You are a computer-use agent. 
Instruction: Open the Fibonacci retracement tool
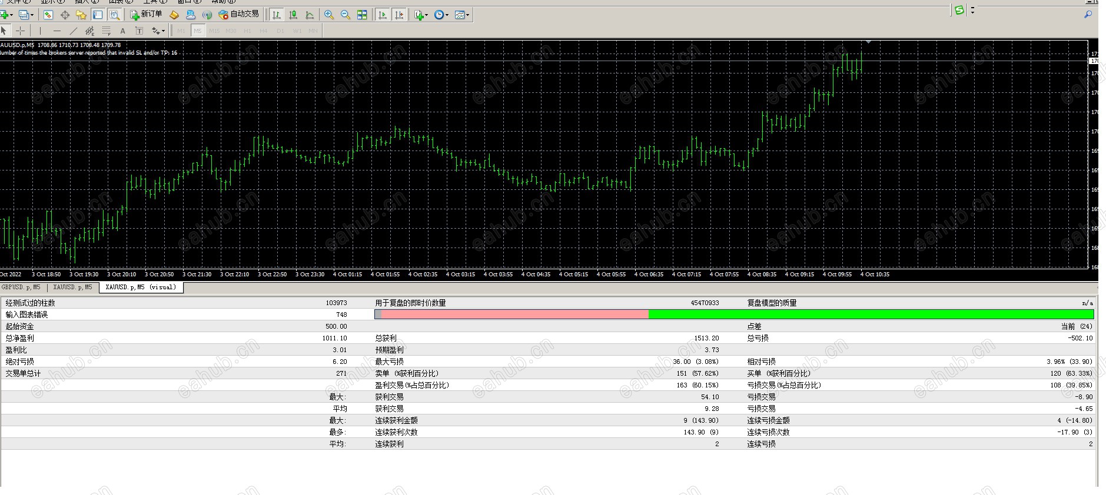pyautogui.click(x=106, y=31)
